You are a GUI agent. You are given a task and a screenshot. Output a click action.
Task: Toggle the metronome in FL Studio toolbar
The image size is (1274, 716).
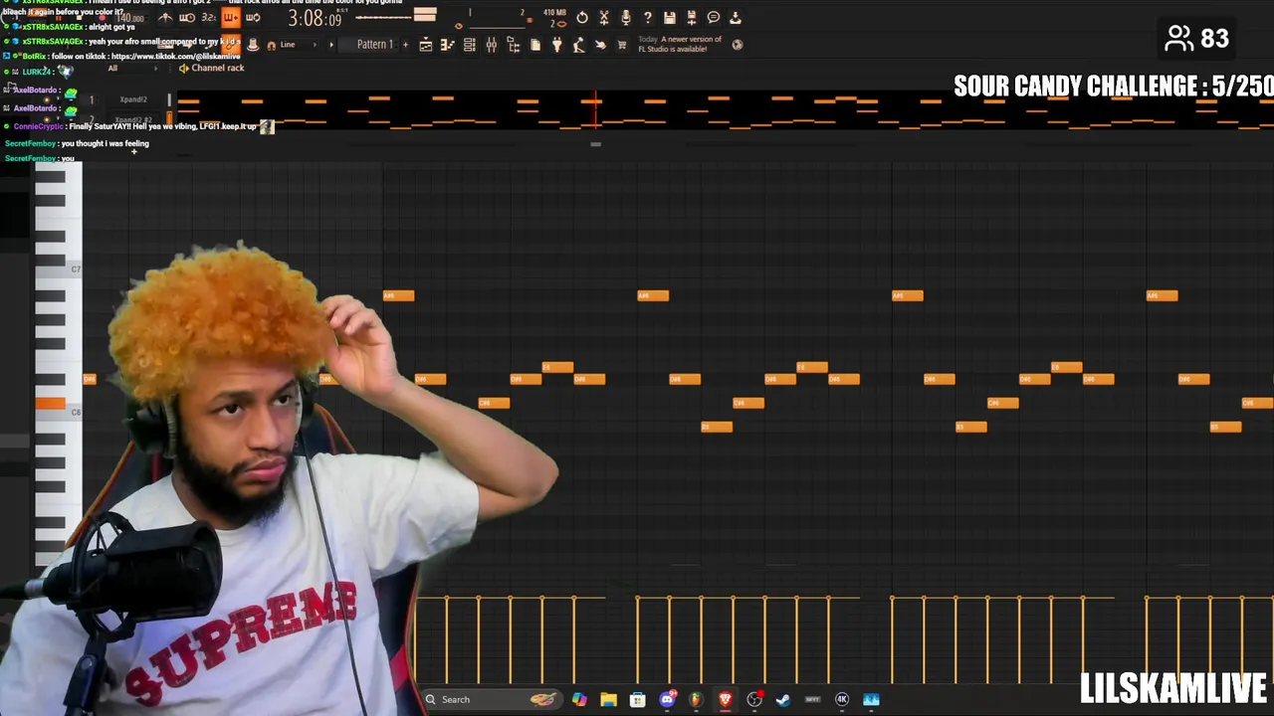pos(164,18)
